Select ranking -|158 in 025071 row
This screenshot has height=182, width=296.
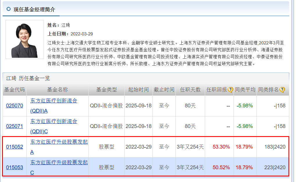[x=279, y=126]
